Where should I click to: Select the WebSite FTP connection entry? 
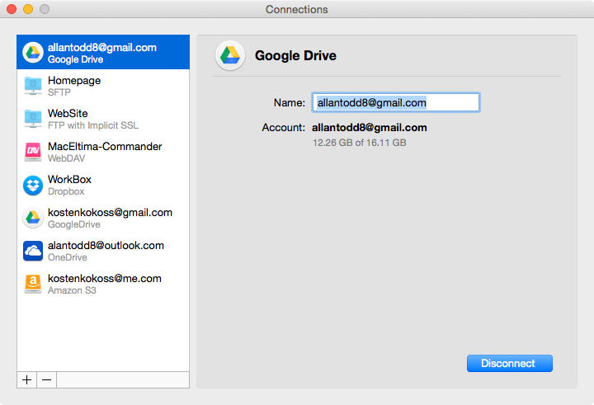pos(103,119)
